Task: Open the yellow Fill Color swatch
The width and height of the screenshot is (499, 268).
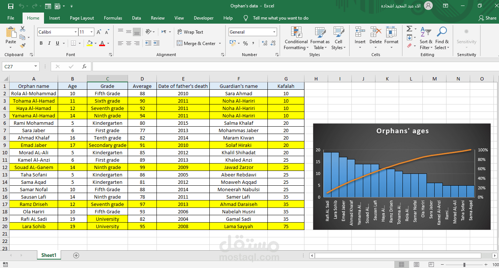Action: pyautogui.click(x=90, y=43)
